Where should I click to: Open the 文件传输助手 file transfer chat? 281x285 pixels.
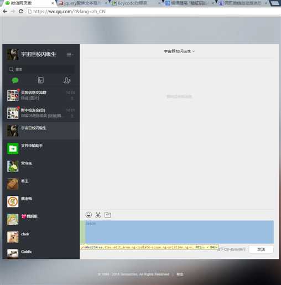click(41, 148)
